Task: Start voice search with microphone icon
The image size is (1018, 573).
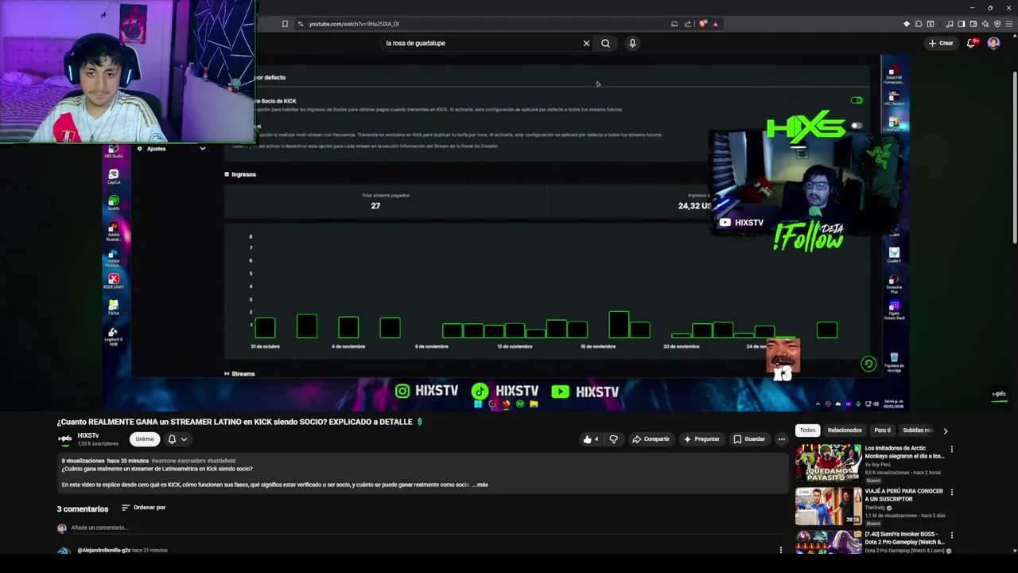Action: click(x=632, y=43)
